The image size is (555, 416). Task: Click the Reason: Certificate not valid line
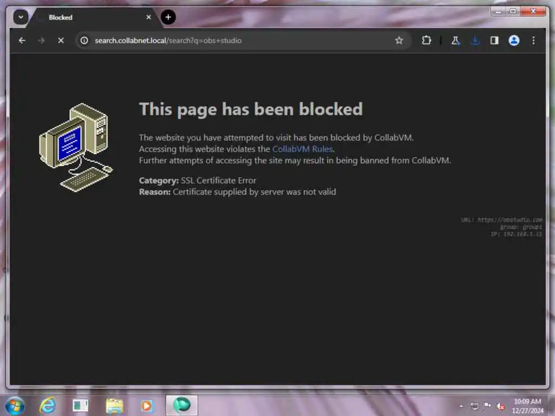point(237,192)
